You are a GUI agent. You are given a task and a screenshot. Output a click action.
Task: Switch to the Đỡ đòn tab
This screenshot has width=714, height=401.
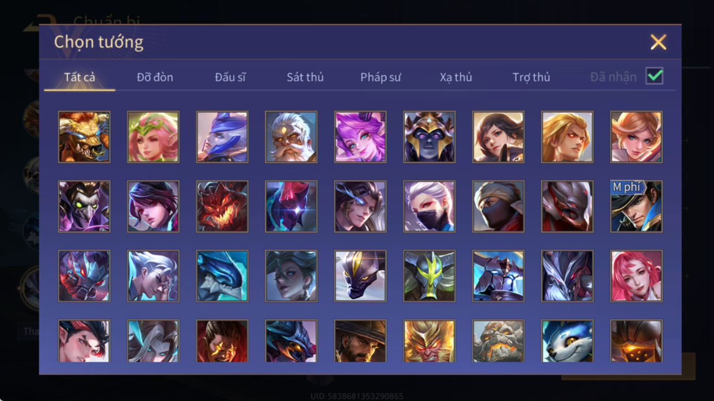(155, 77)
